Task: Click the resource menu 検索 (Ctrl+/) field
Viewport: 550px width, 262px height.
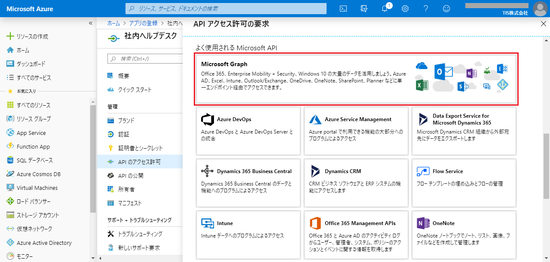Action: point(145,58)
